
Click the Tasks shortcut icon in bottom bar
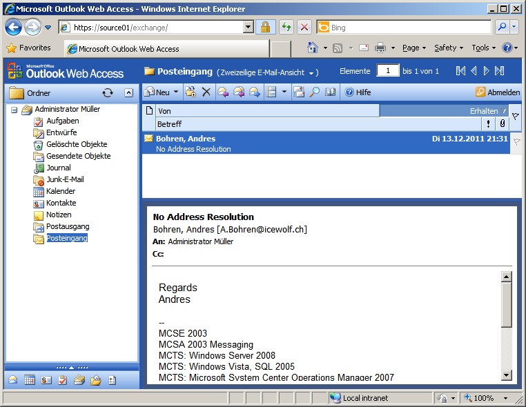(x=62, y=380)
